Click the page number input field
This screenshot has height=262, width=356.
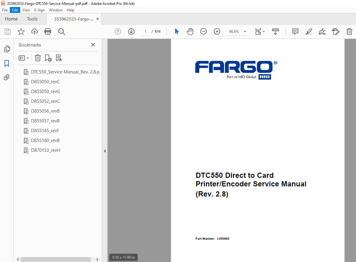click(145, 32)
